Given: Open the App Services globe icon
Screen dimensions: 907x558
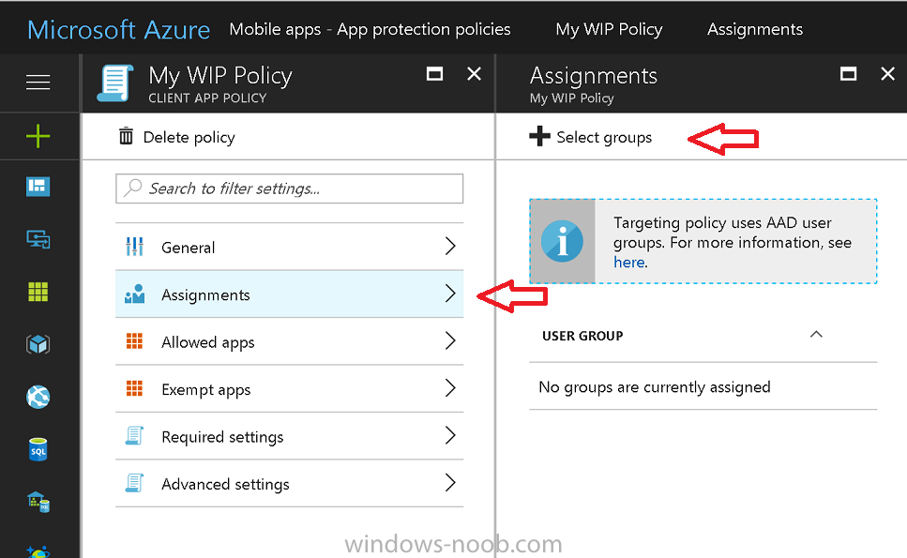Looking at the screenshot, I should pyautogui.click(x=38, y=397).
